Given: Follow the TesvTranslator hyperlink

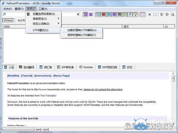Looking at the screenshot, I should (x=48, y=96).
